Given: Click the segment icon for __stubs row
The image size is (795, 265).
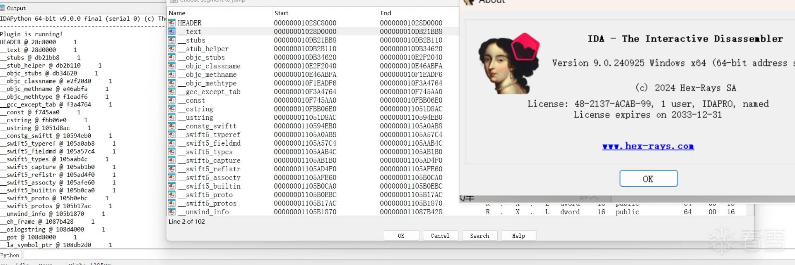Looking at the screenshot, I should point(171,40).
